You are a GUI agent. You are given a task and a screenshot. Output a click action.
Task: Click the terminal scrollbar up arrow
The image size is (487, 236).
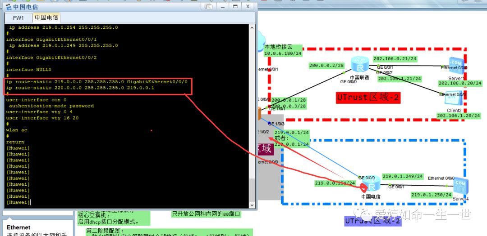coord(252,28)
